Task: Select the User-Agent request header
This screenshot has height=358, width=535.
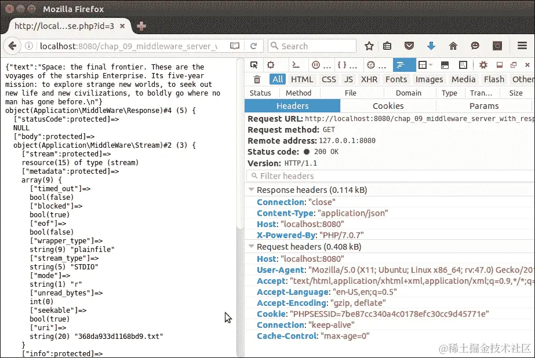Action: pyautogui.click(x=395, y=270)
